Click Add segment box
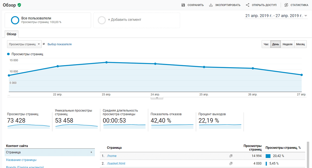312x168 pixels. coord(137,20)
